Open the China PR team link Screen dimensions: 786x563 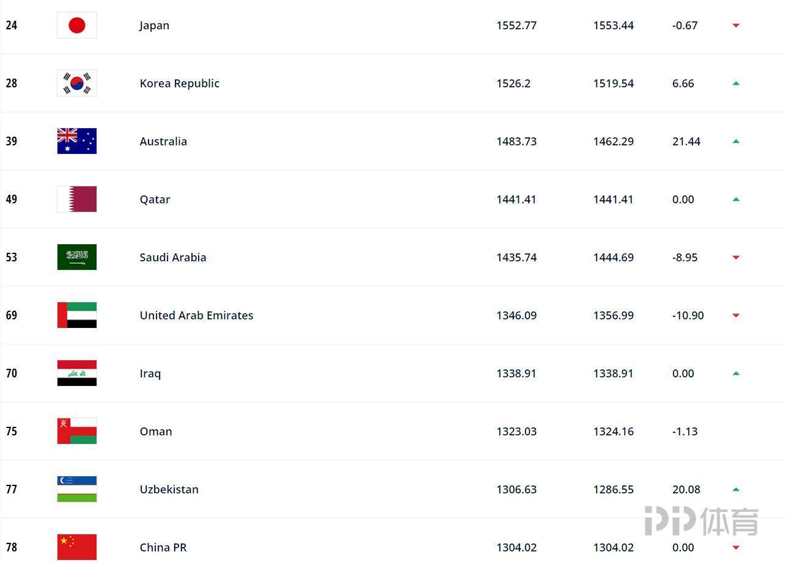[163, 548]
